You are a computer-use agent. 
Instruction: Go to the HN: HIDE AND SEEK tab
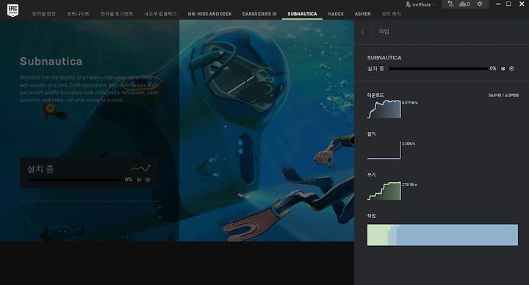point(210,14)
